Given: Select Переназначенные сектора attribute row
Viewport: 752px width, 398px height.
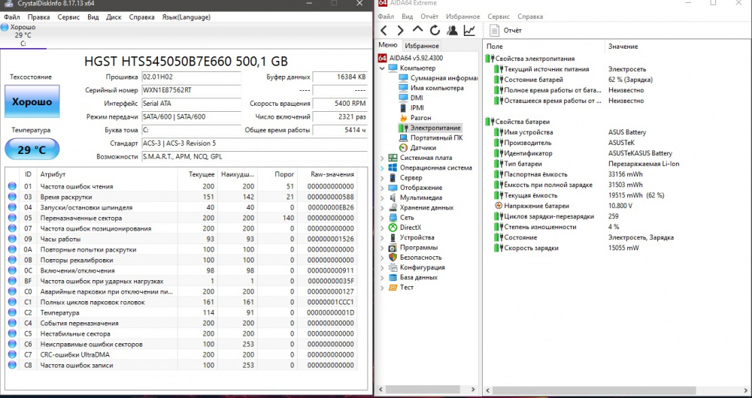Looking at the screenshot, I should tap(182, 218).
